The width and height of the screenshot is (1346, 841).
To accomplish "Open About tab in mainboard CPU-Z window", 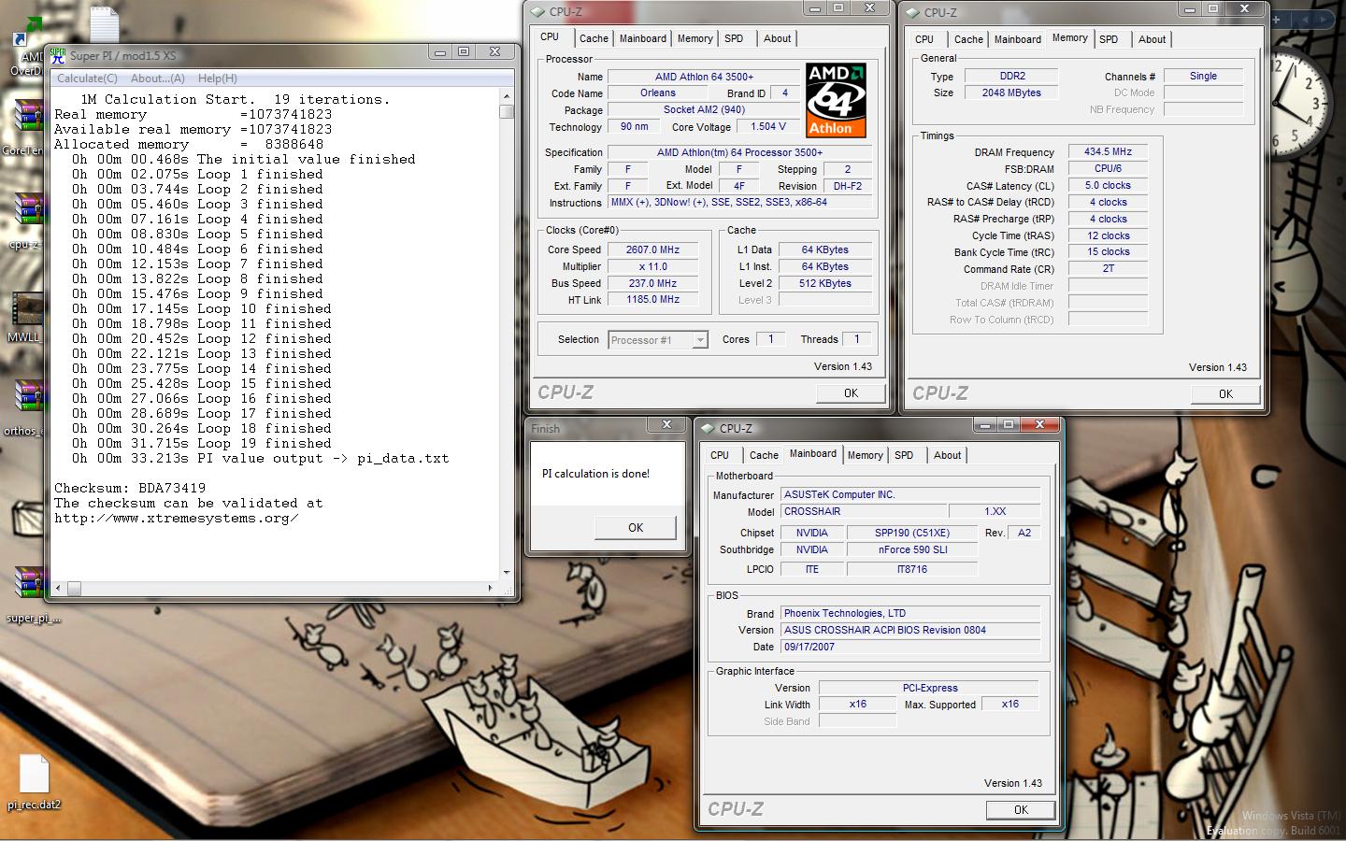I will [x=947, y=455].
